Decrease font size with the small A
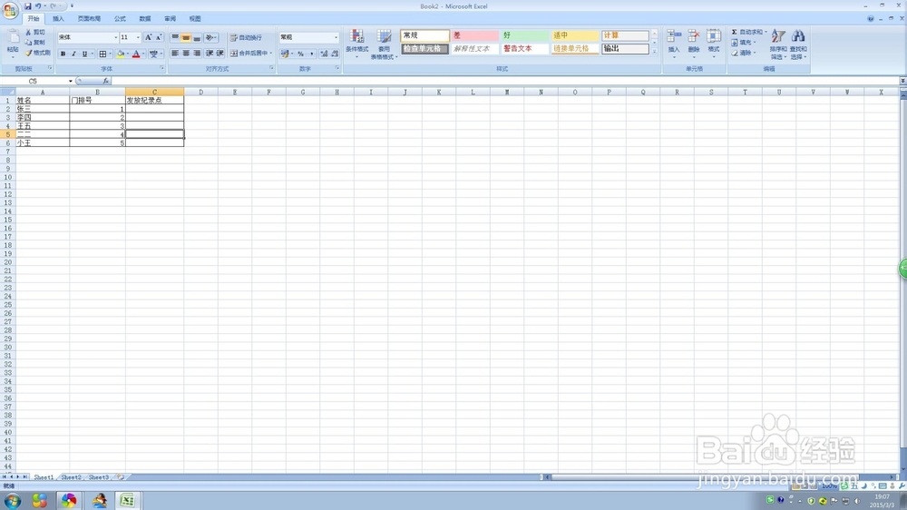The image size is (907, 510). pyautogui.click(x=159, y=37)
